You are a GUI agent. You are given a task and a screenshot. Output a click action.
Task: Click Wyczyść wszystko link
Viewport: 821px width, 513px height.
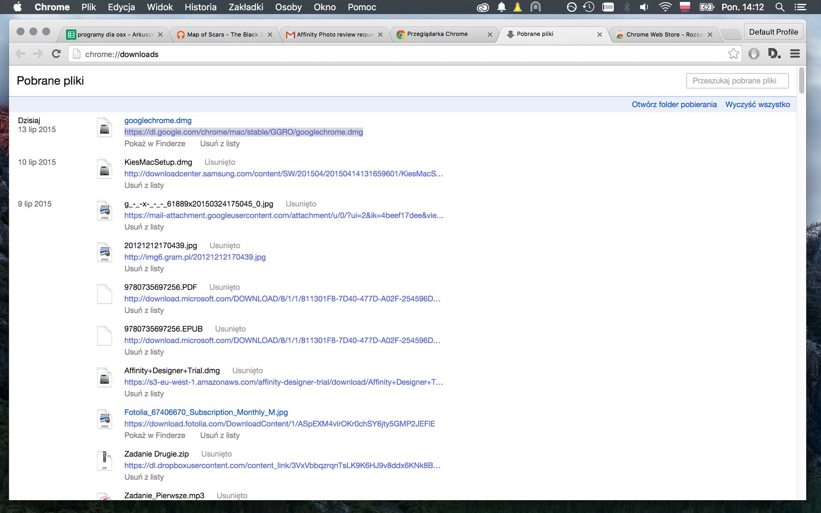coord(758,105)
